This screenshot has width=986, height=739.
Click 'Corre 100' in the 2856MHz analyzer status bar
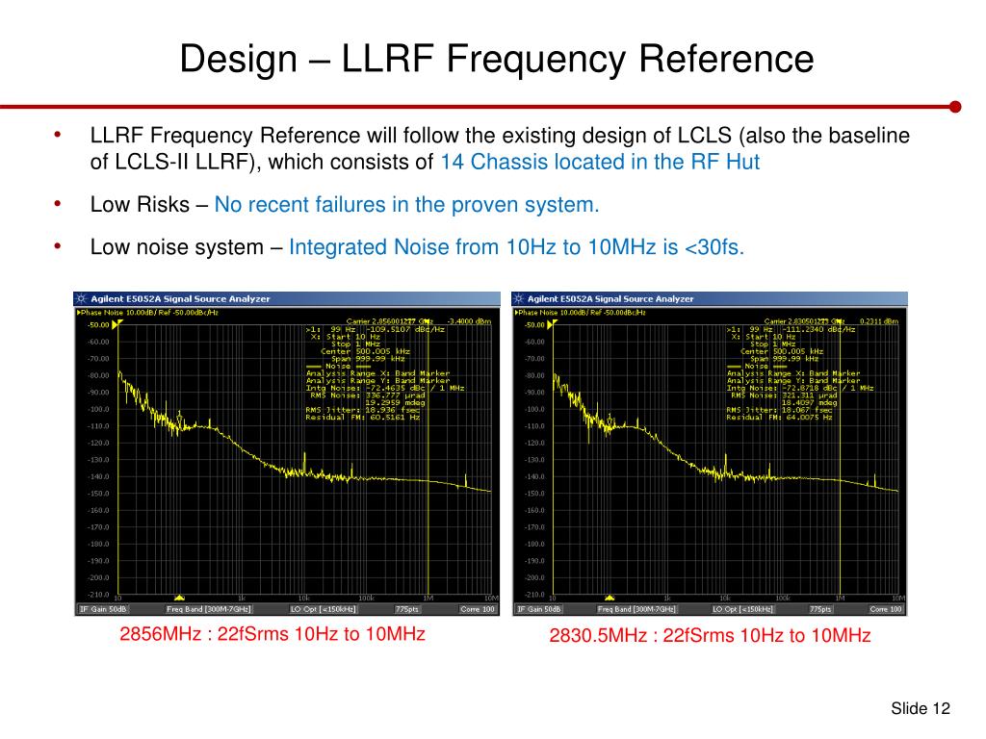coord(478,609)
